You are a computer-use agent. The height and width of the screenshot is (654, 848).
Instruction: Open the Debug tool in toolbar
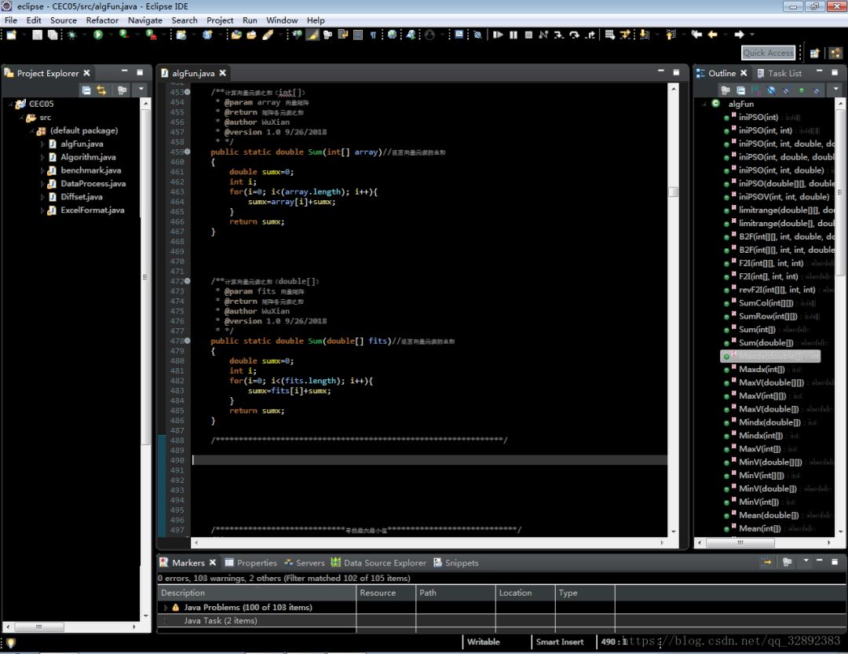pos(71,35)
